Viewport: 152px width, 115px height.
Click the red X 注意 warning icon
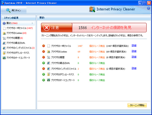tap(47, 28)
